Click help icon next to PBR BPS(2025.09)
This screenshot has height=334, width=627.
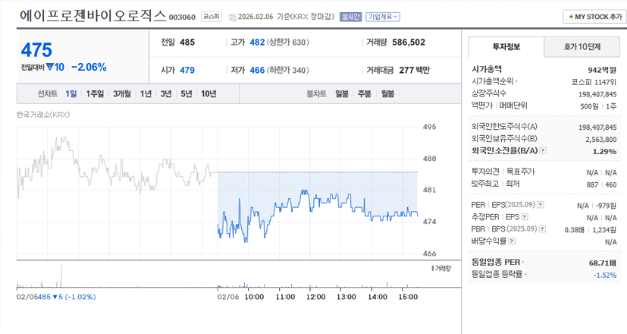542,229
